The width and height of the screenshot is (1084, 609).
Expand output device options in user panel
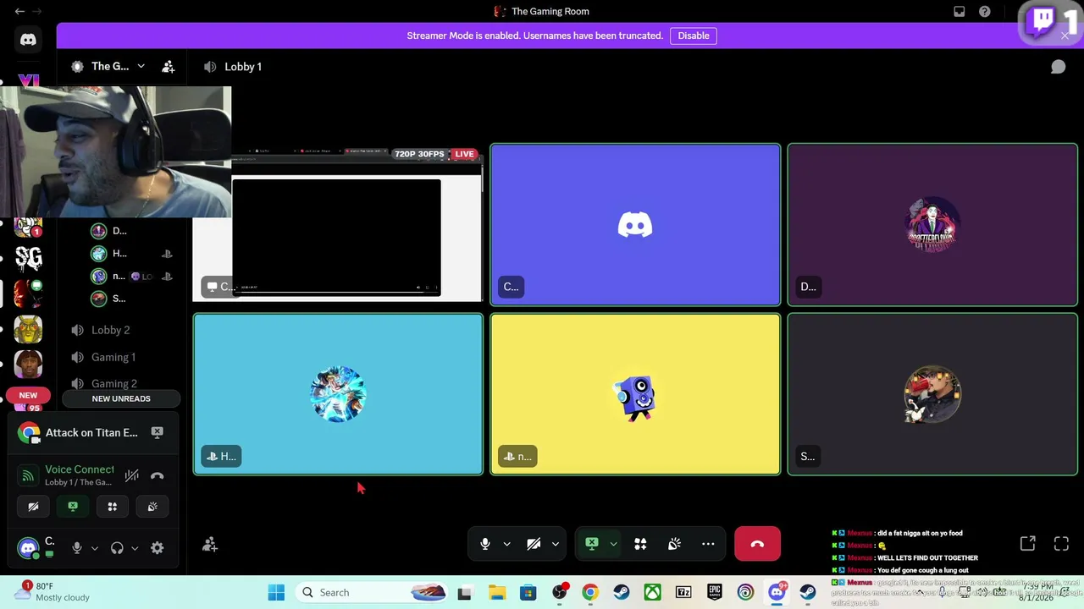pos(135,548)
